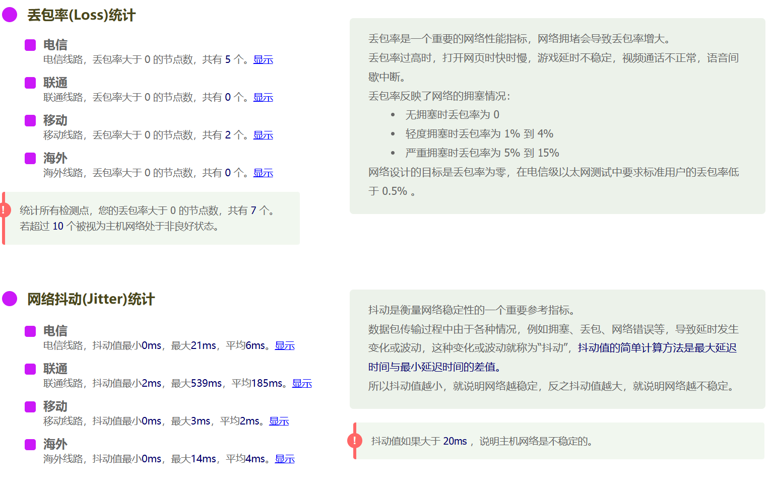
Task: Click the red exclamation warning icon in Loss section
Action: coord(5,209)
